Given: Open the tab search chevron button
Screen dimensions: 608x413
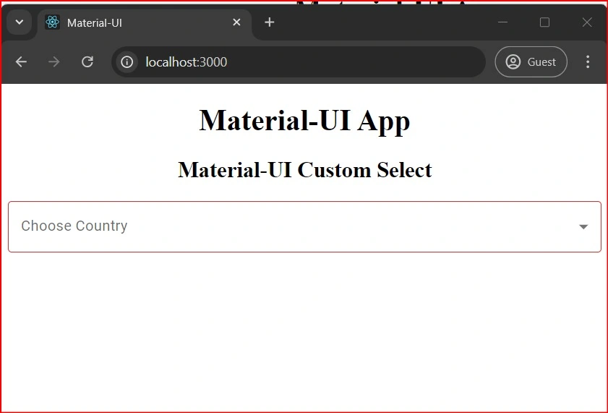Looking at the screenshot, I should pyautogui.click(x=20, y=22).
